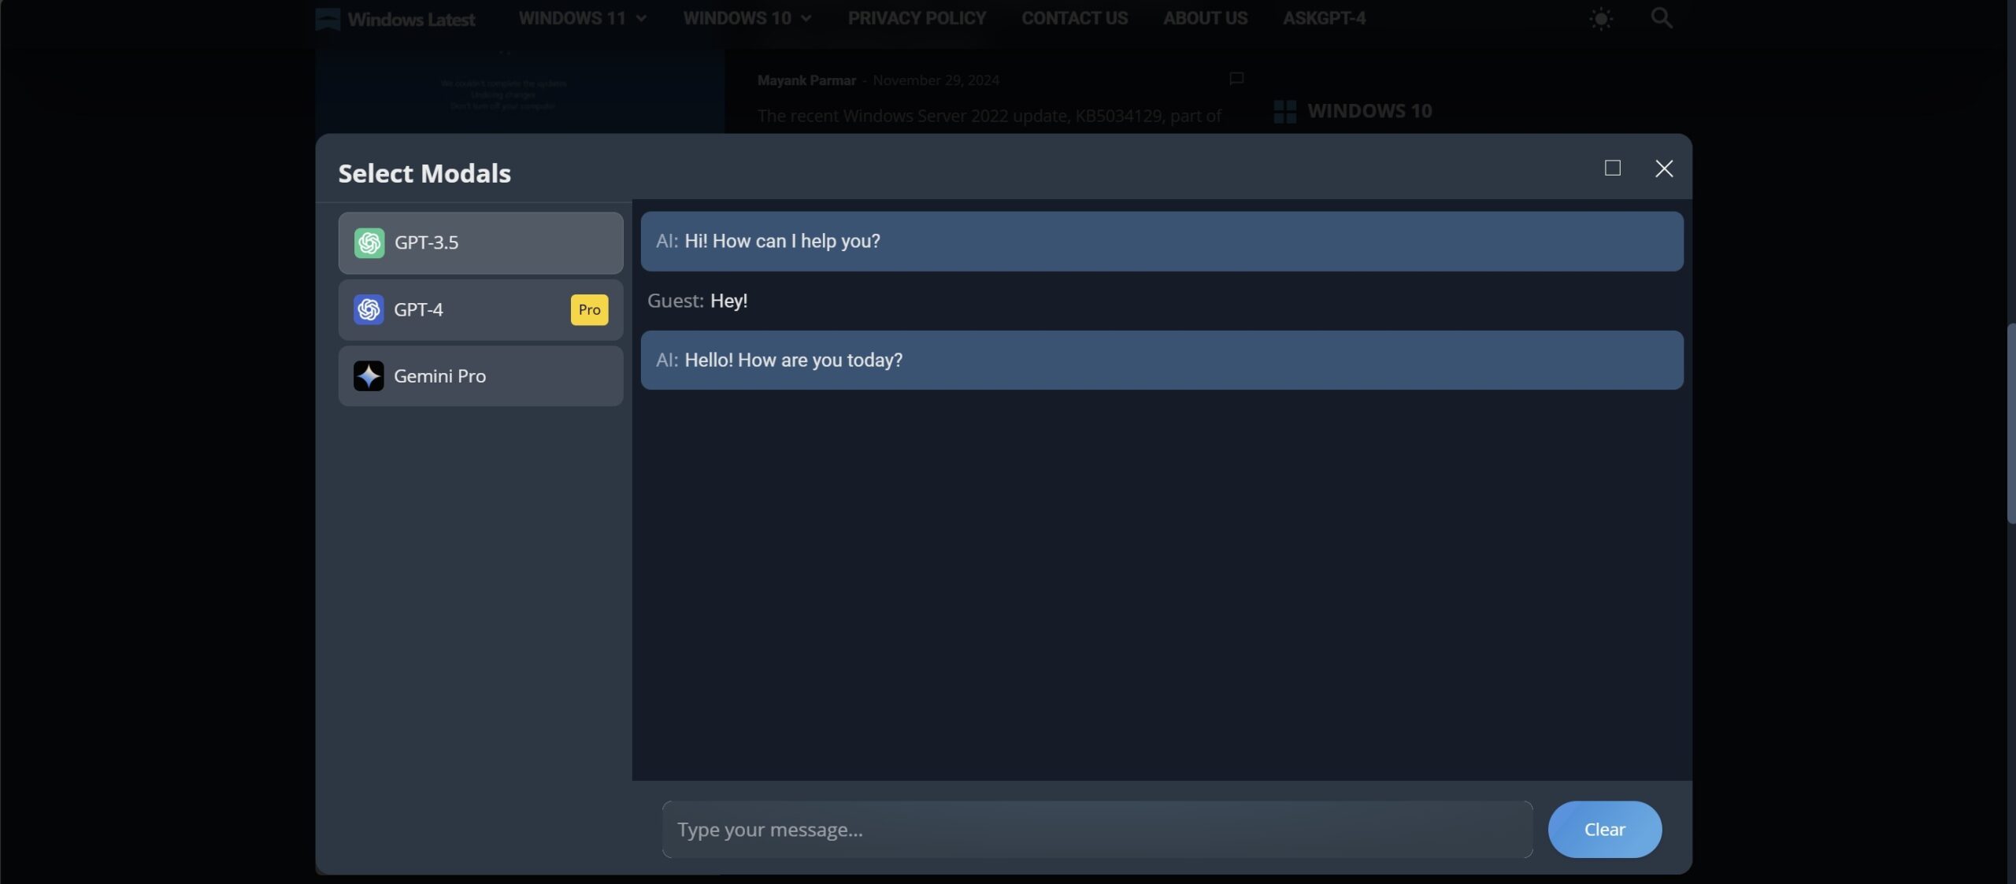Open the AskGPT-4 menu item
The width and height of the screenshot is (2016, 884).
point(1324,18)
